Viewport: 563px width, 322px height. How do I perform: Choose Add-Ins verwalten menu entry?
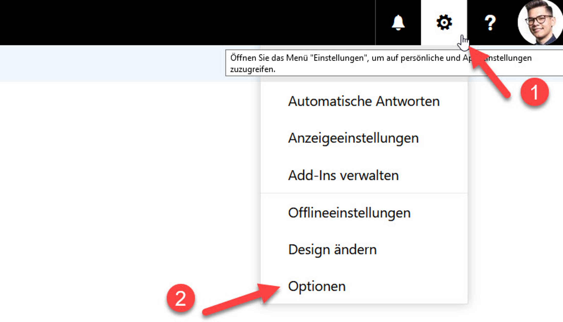[x=343, y=175]
